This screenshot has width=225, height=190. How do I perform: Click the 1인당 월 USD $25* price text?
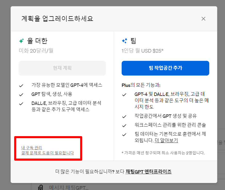[x=143, y=51]
